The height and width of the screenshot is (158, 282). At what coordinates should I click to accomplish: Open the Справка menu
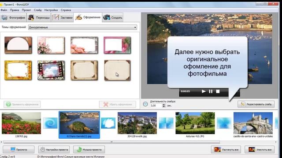coord(66,10)
